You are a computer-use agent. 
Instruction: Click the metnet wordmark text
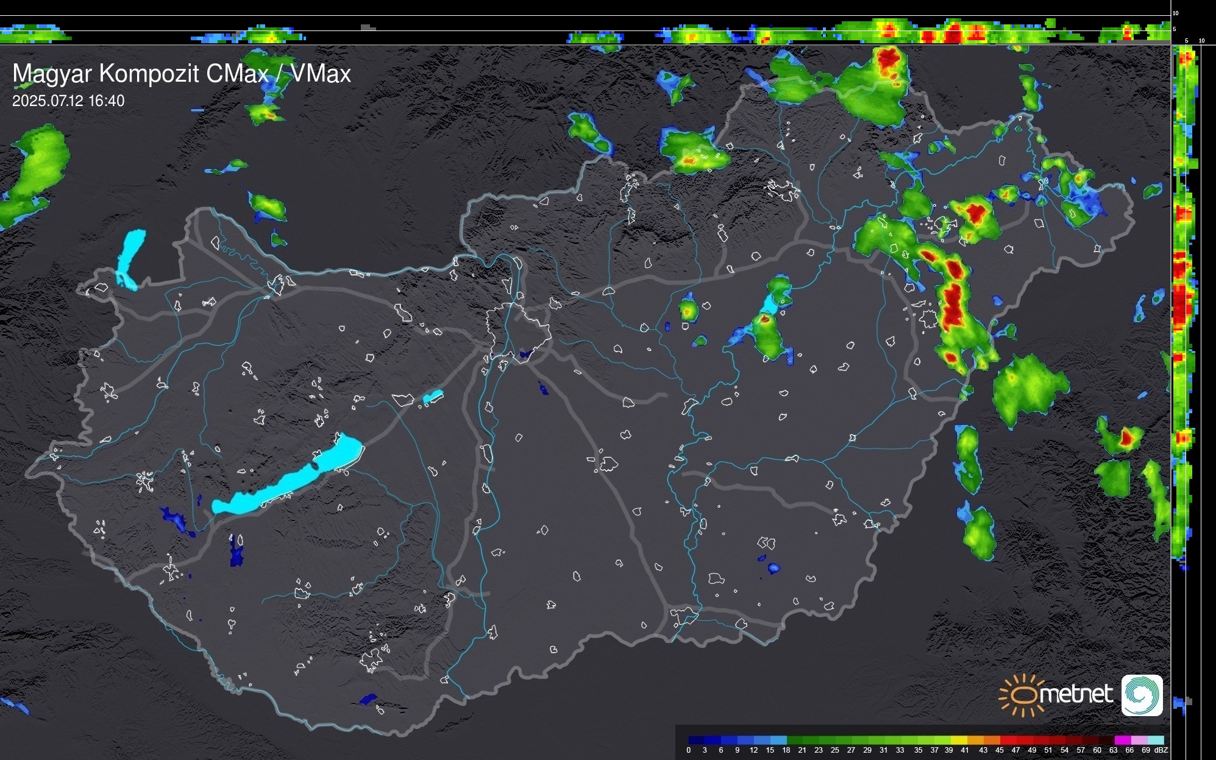1076,695
